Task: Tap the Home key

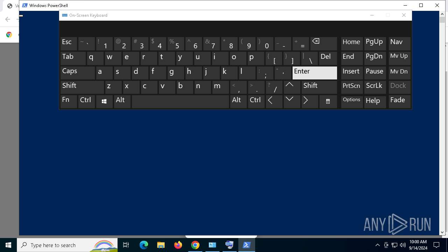Action: [x=352, y=44]
